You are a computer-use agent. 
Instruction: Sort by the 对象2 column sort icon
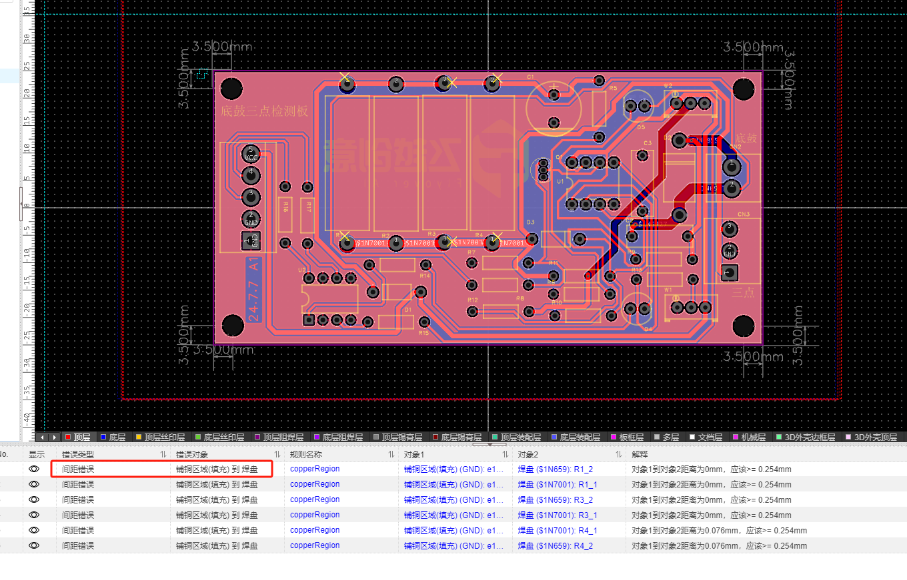click(x=618, y=454)
